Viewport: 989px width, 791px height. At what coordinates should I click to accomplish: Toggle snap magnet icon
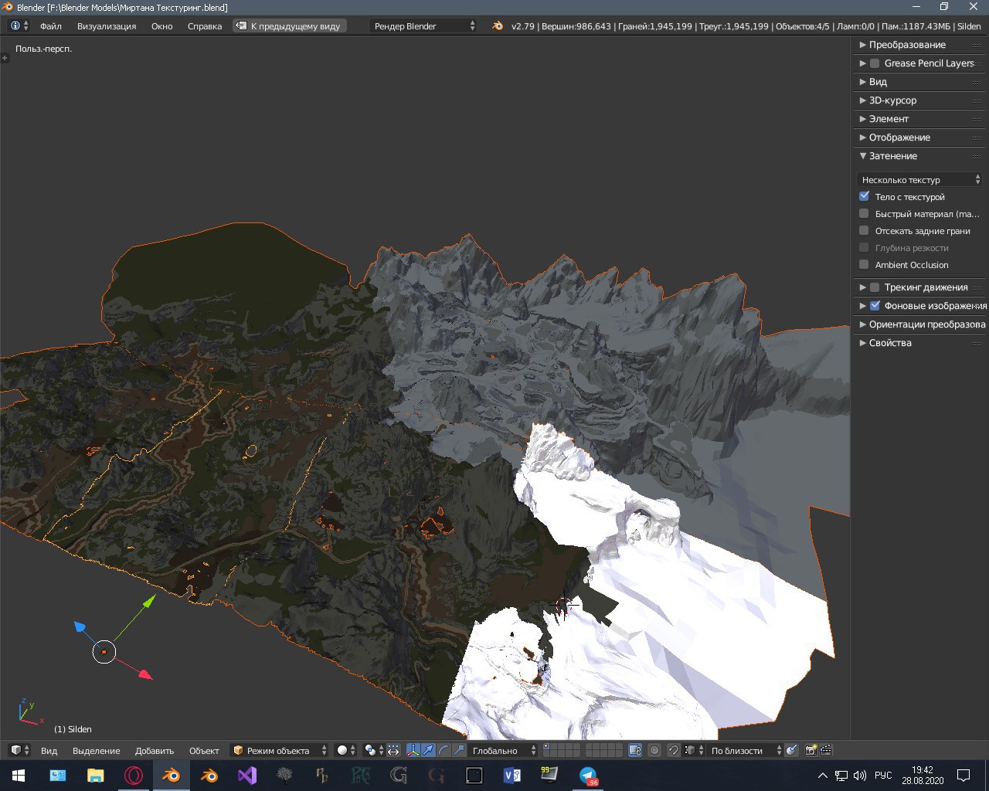pyautogui.click(x=673, y=750)
